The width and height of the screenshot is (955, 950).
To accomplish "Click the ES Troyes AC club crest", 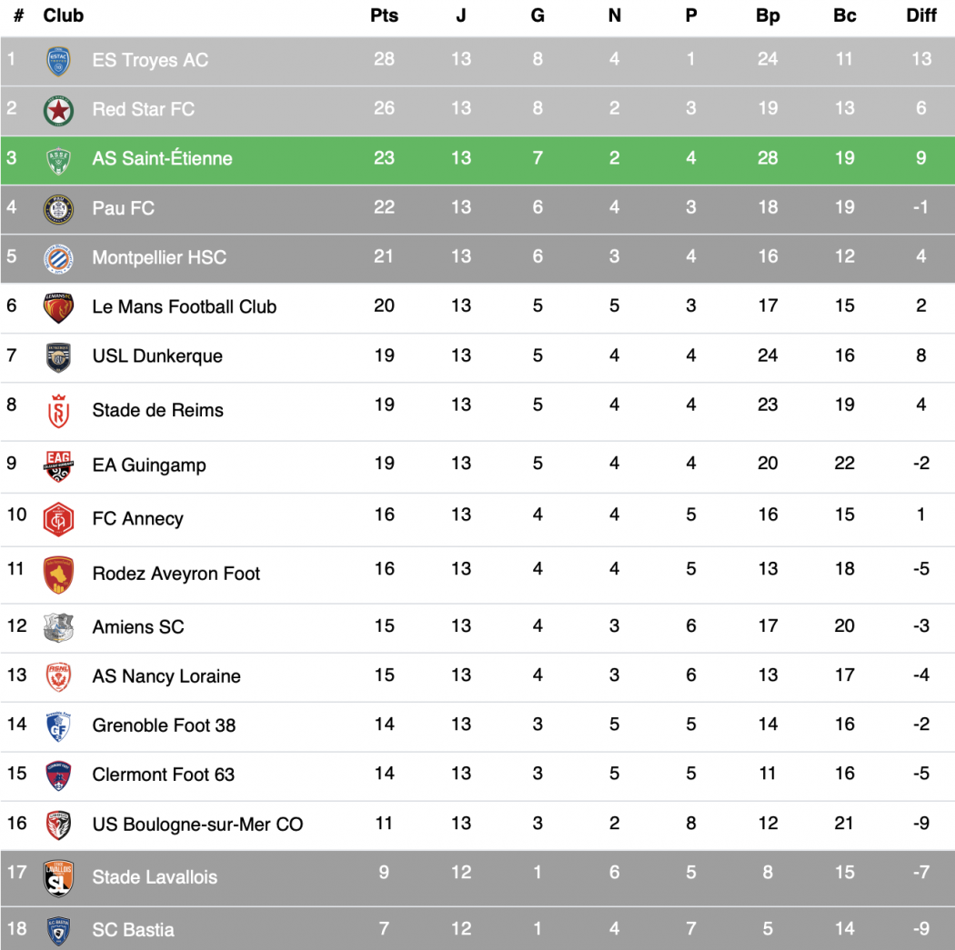I will coord(58,61).
